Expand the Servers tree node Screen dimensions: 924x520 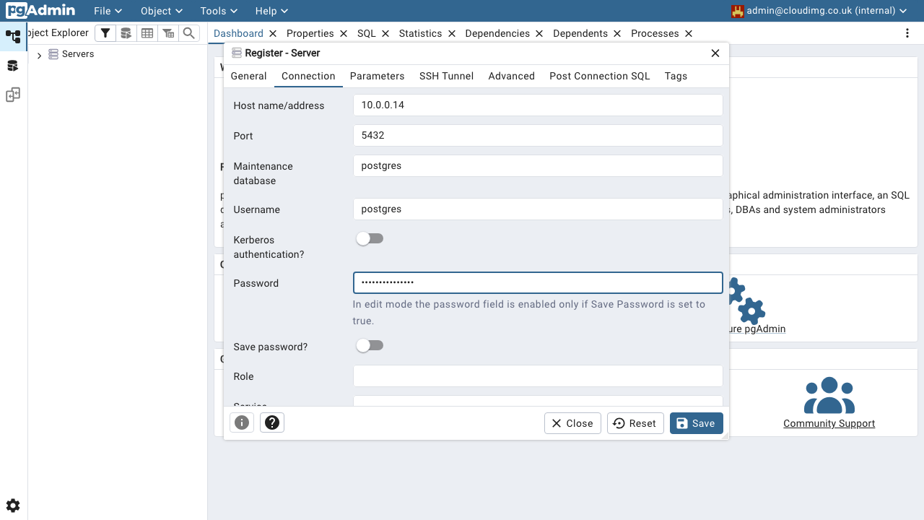39,55
